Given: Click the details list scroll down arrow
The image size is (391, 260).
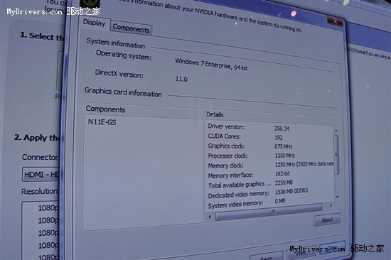Looking at the screenshot, I should click(x=337, y=197).
